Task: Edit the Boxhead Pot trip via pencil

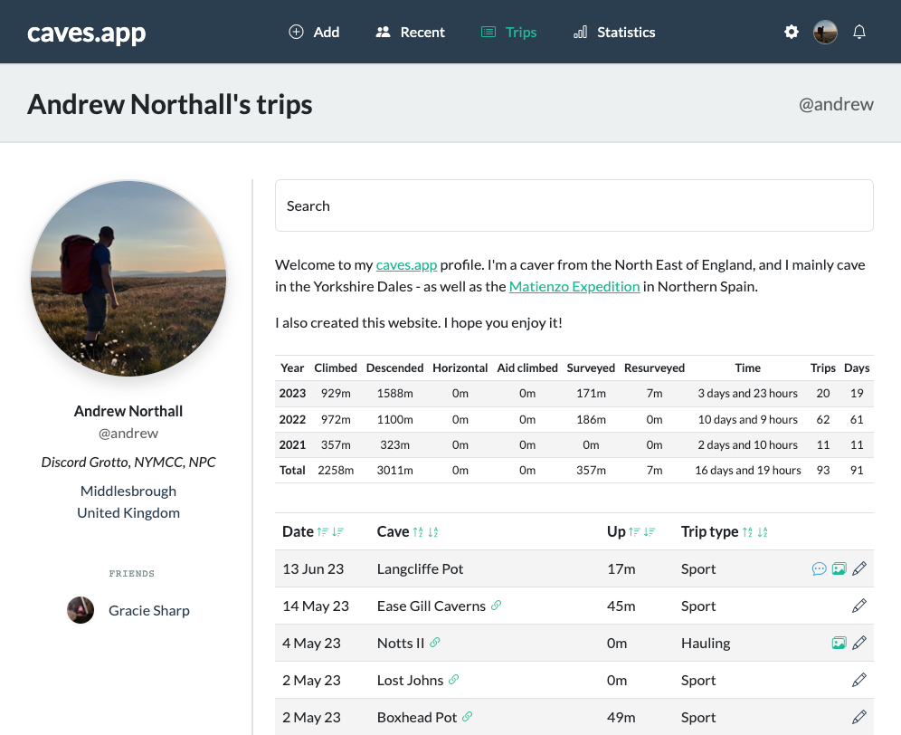Action: point(859,717)
